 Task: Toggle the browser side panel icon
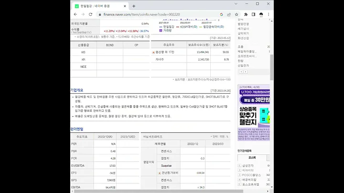pos(253,14)
